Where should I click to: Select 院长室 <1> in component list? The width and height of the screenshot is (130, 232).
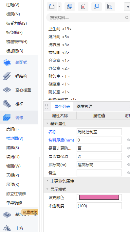(x=59, y=92)
